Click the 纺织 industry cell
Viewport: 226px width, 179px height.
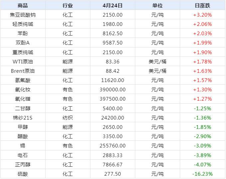coord(68,118)
